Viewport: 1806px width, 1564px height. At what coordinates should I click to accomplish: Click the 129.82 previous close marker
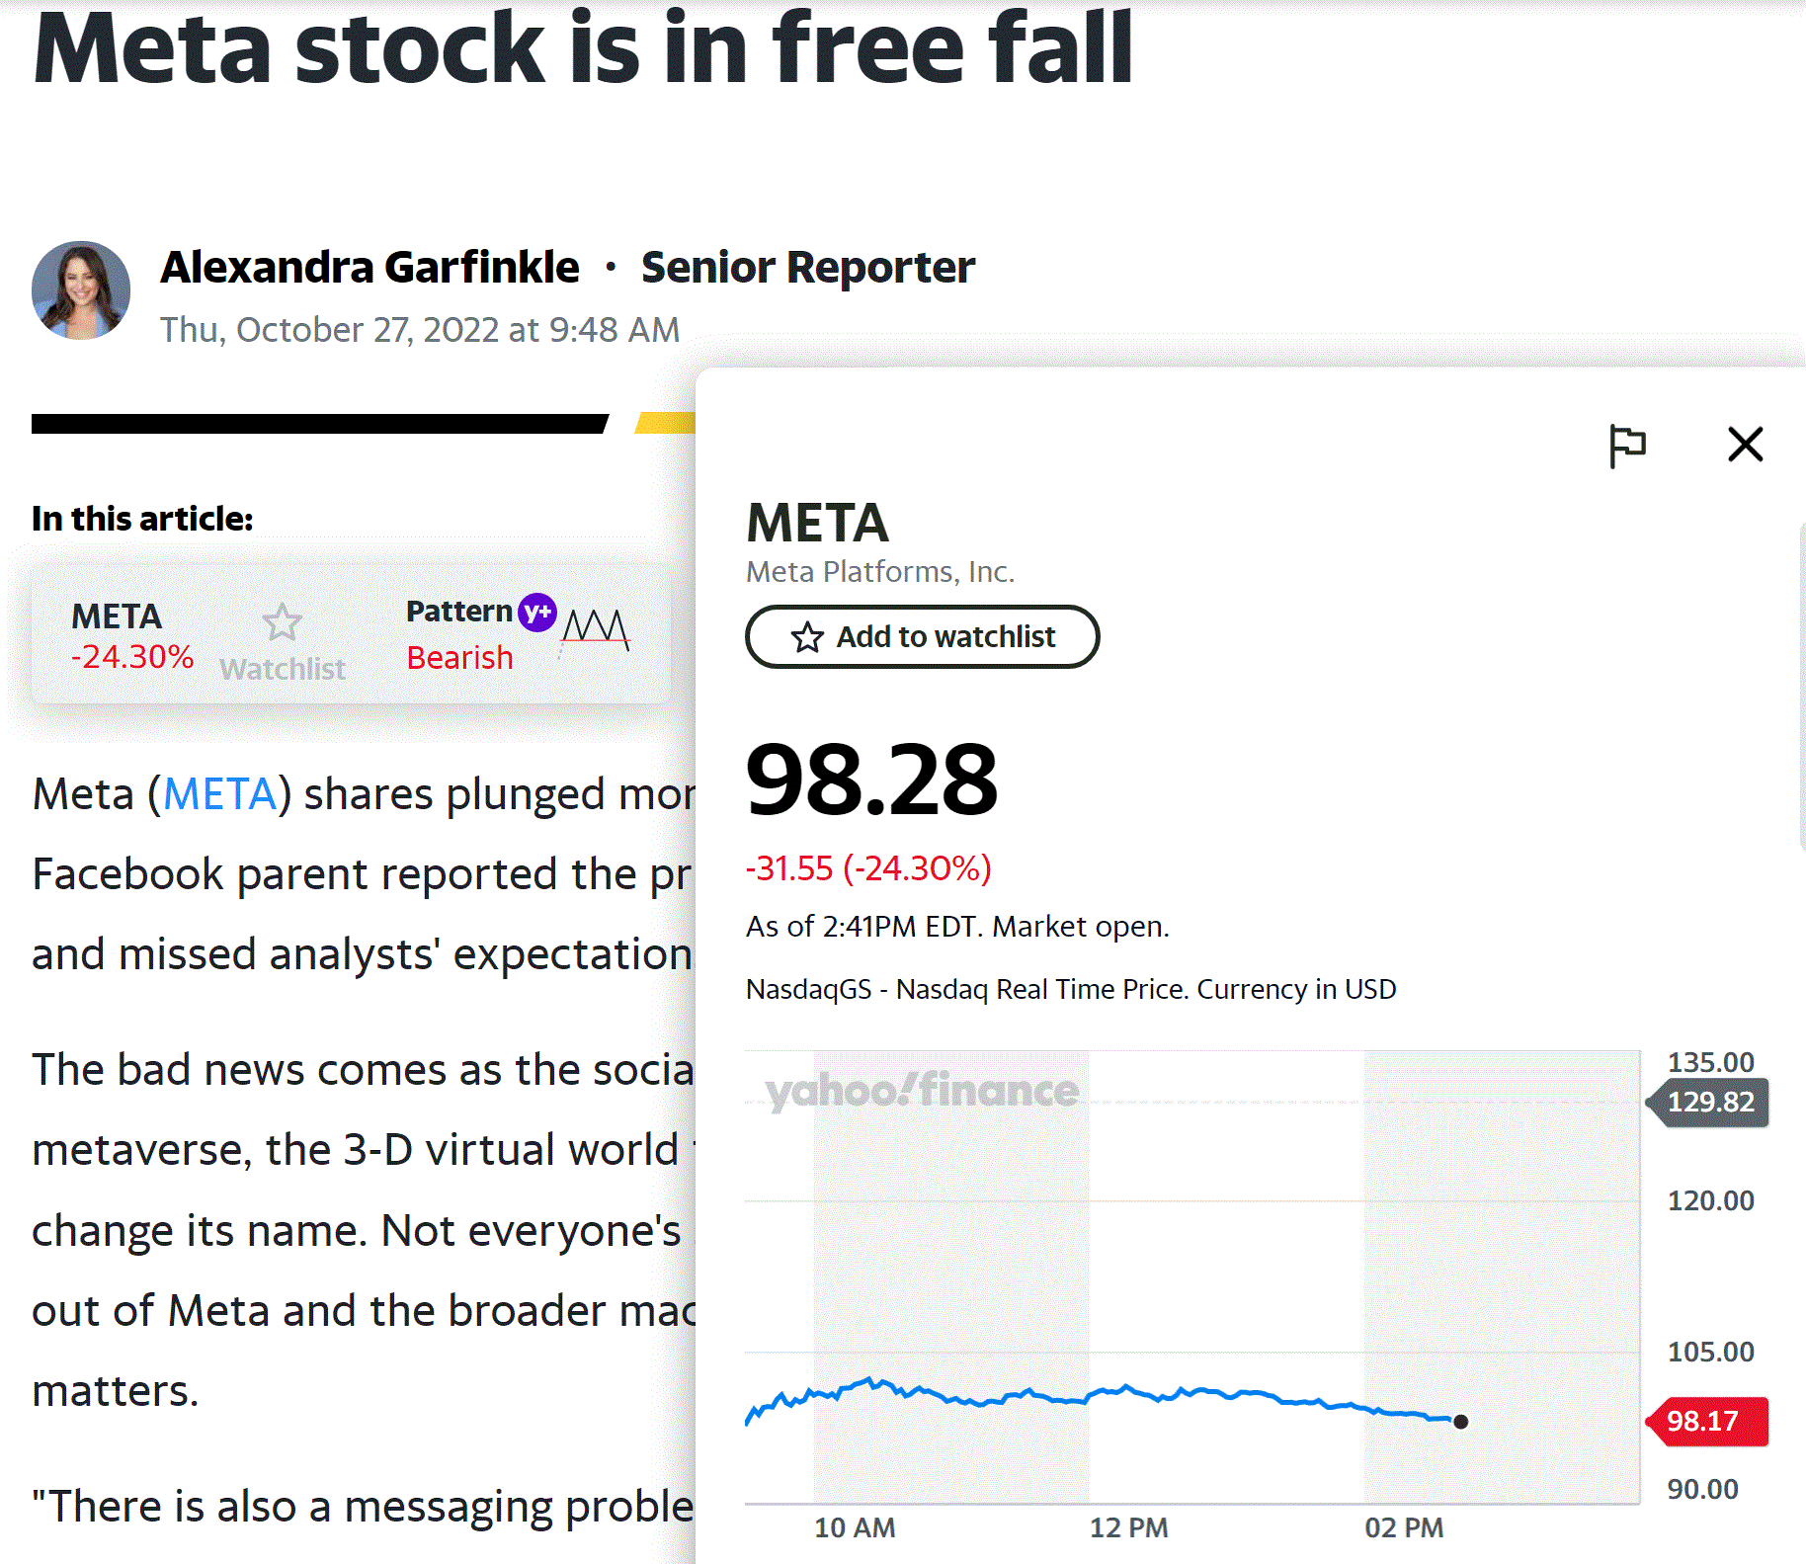pos(1709,1102)
